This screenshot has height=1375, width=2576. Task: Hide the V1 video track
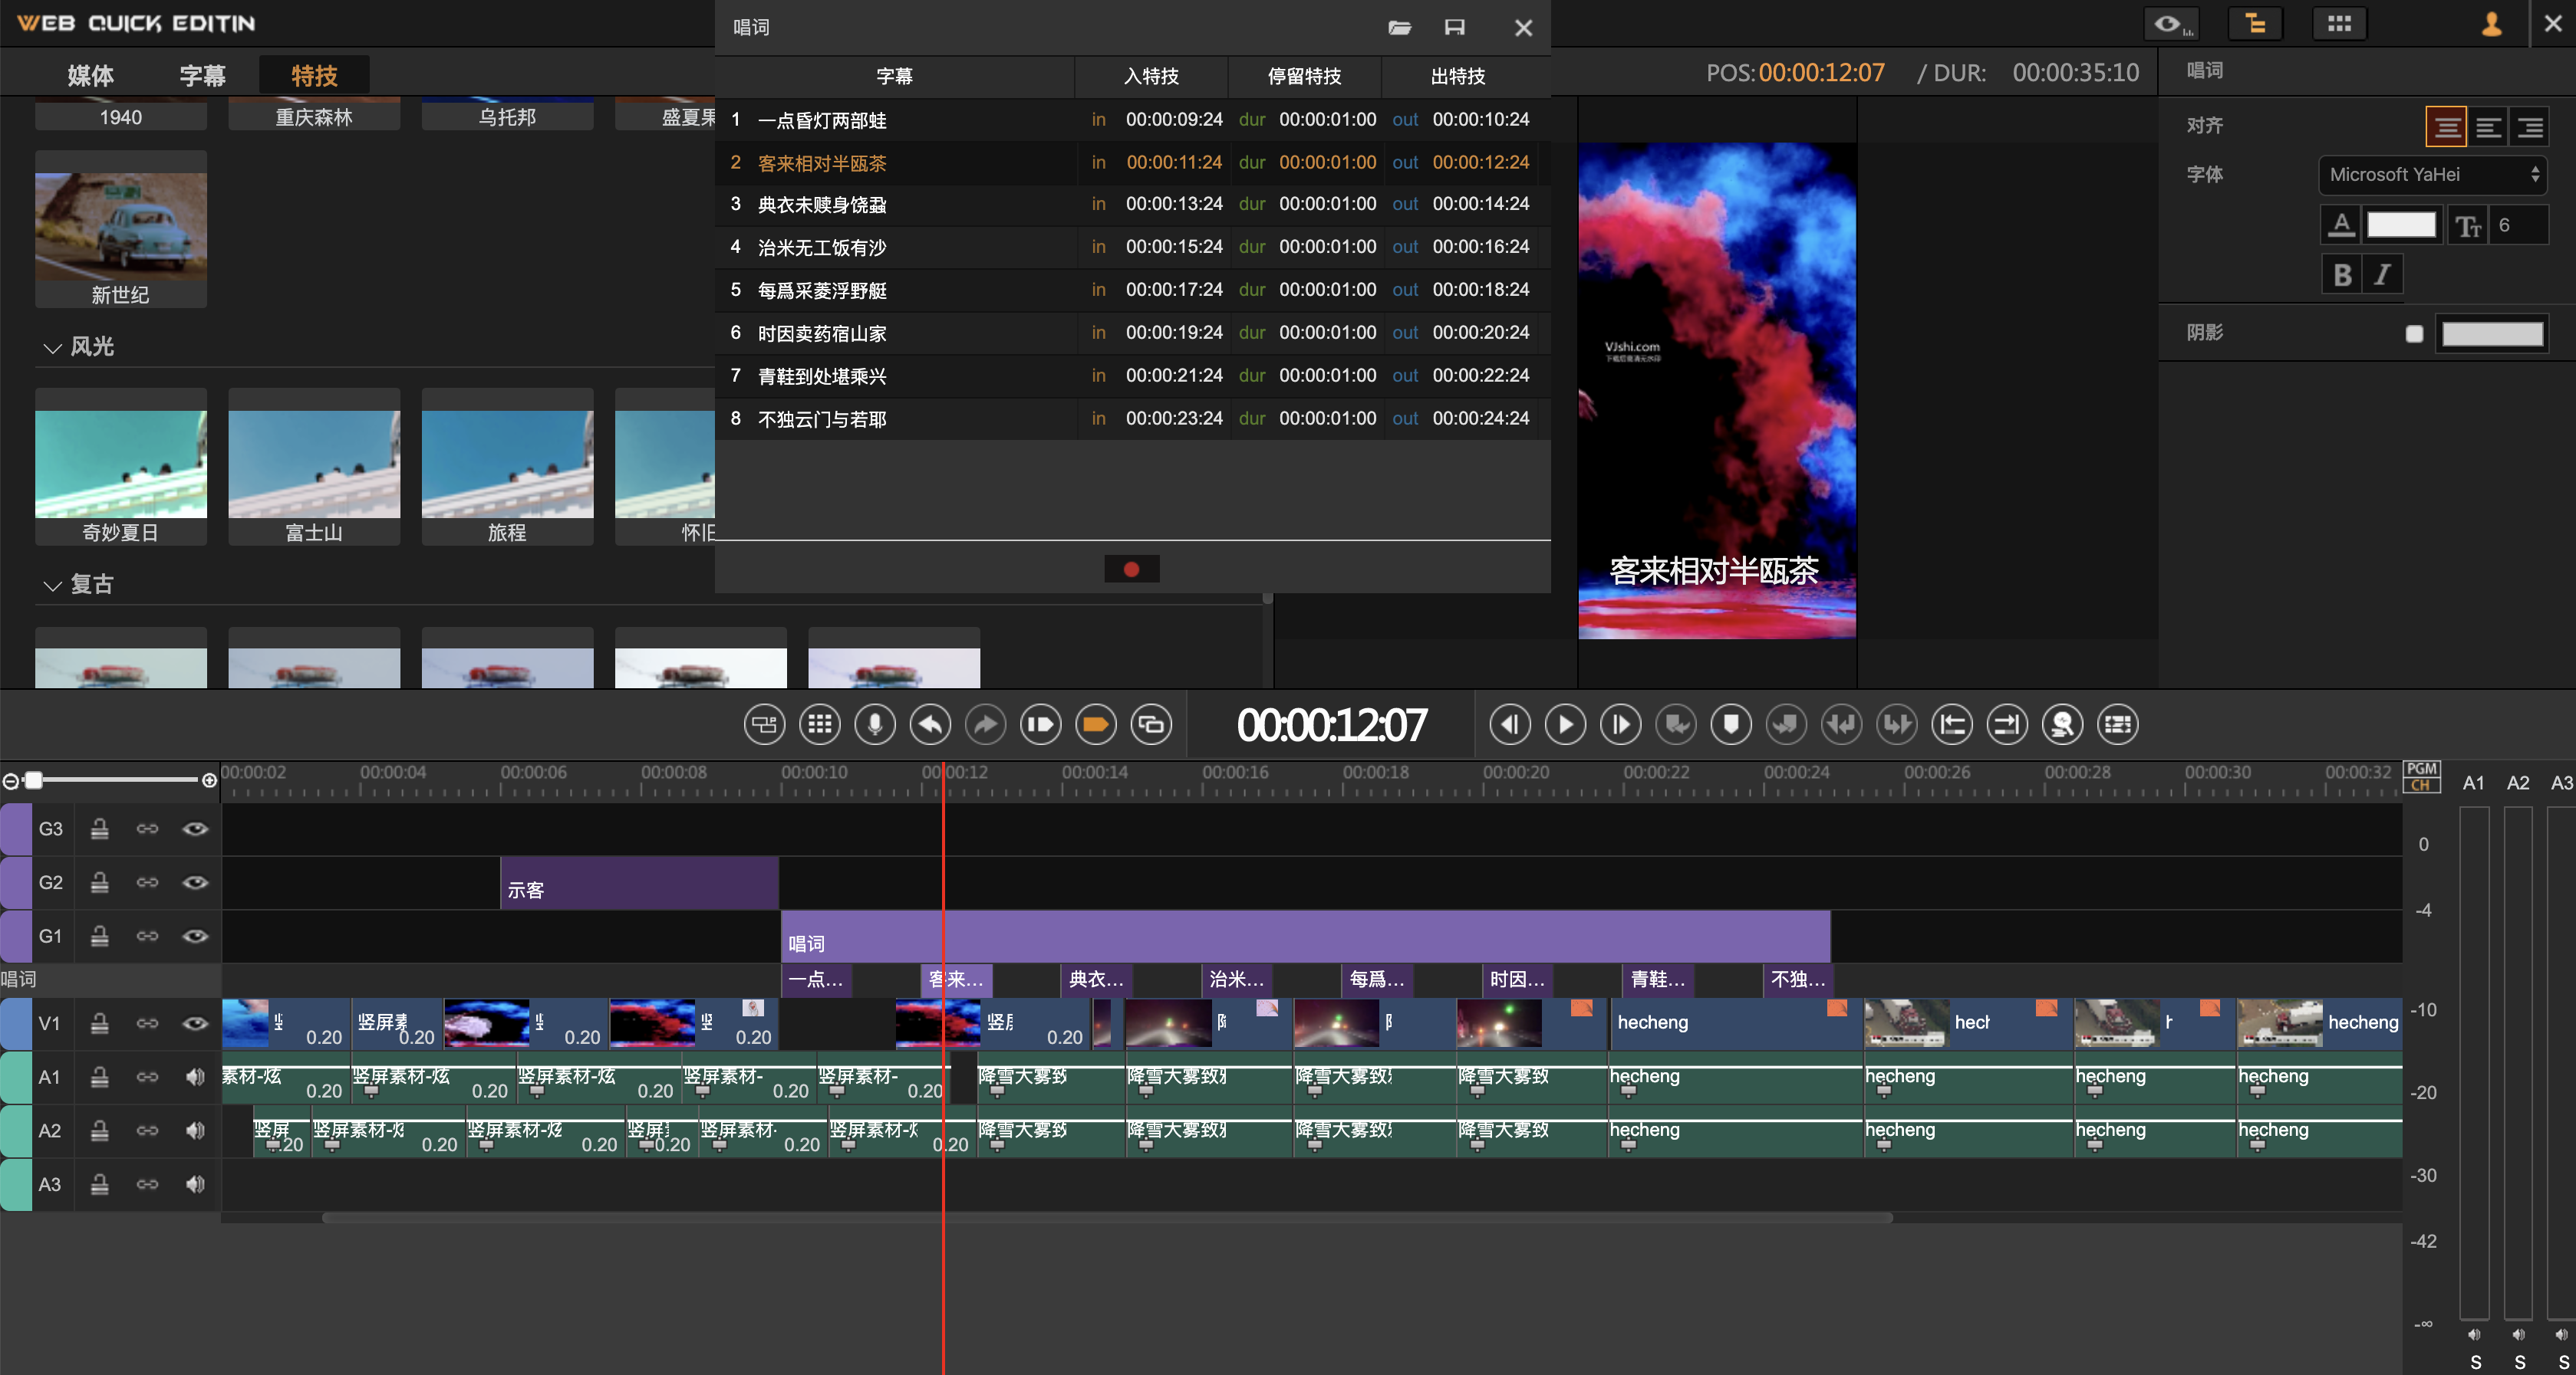point(195,1023)
